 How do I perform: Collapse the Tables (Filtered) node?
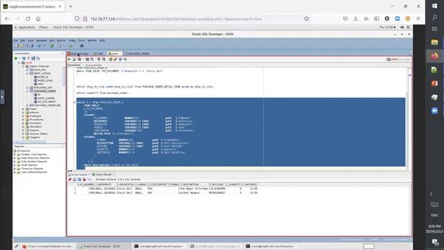23,67
